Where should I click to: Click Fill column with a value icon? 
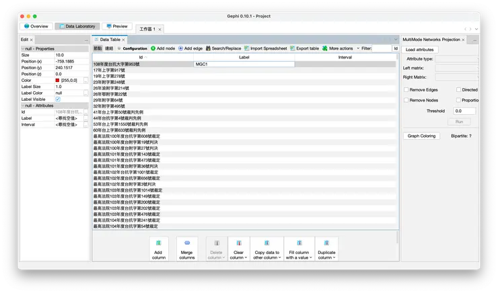[x=299, y=243]
